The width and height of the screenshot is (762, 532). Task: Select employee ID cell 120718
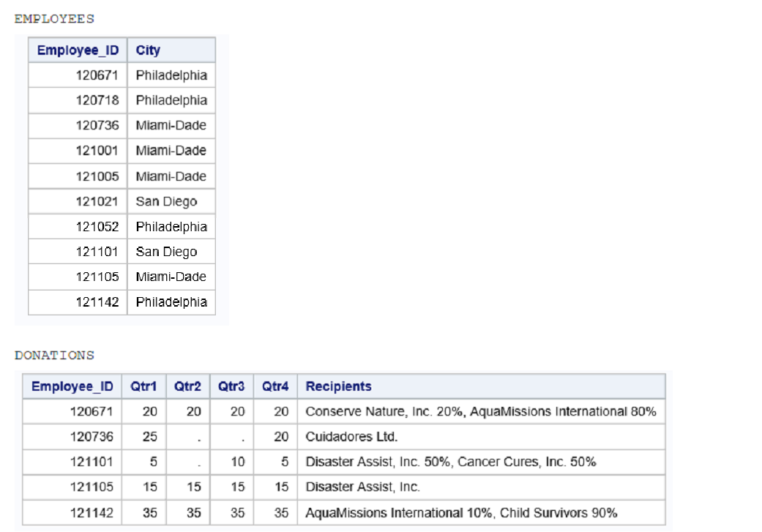pos(97,100)
